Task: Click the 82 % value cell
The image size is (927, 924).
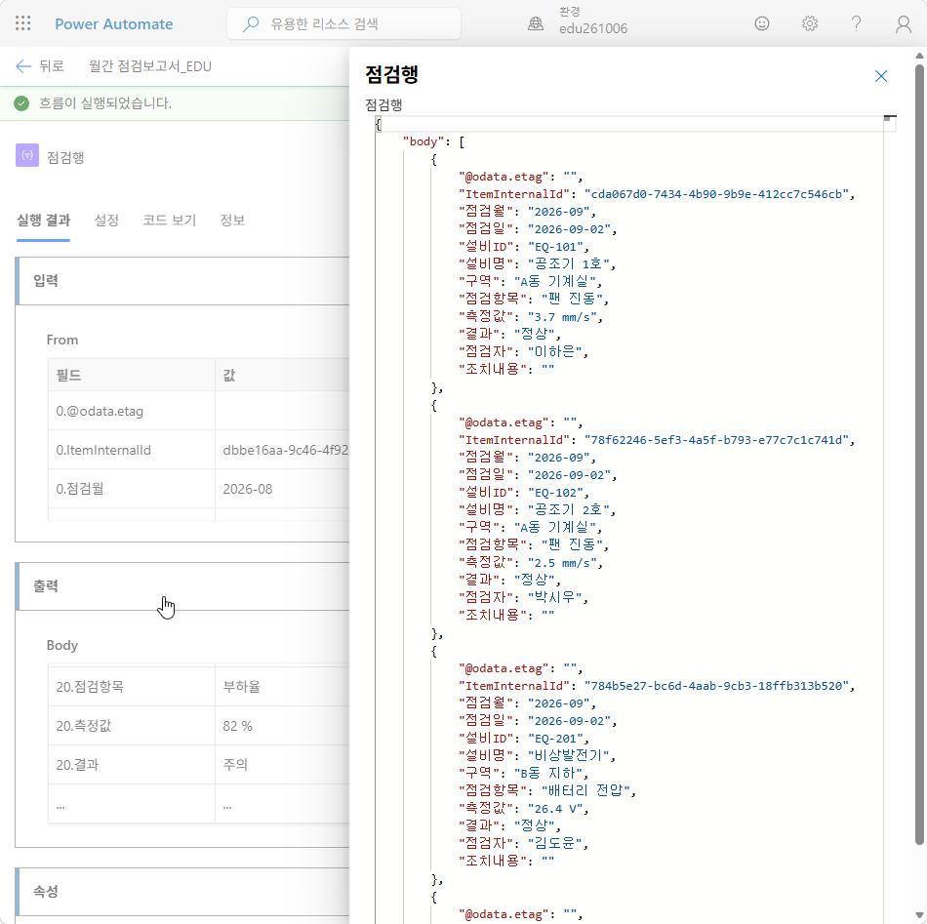Action: tap(283, 725)
